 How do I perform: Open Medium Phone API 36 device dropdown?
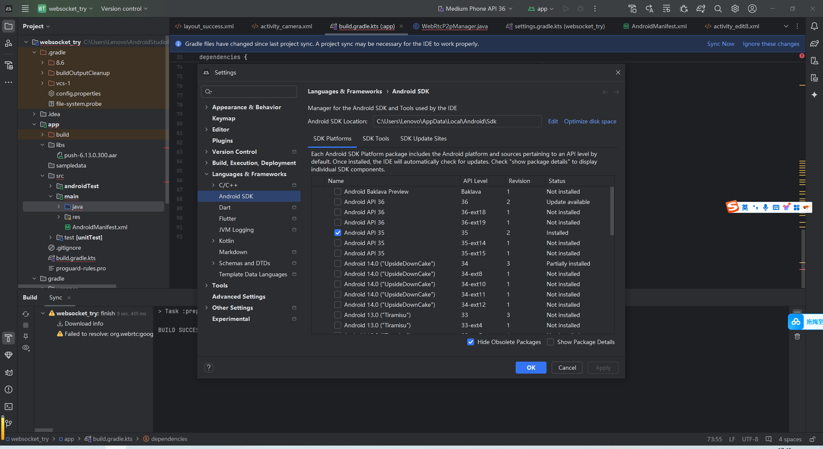tap(475, 9)
